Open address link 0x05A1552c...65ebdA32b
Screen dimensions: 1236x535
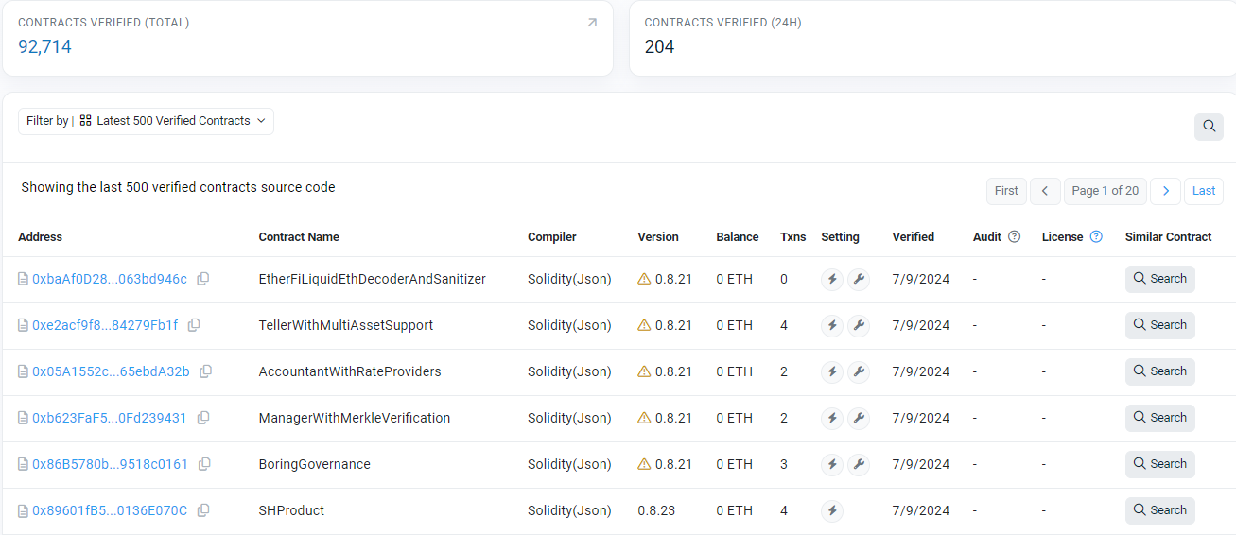coord(111,371)
